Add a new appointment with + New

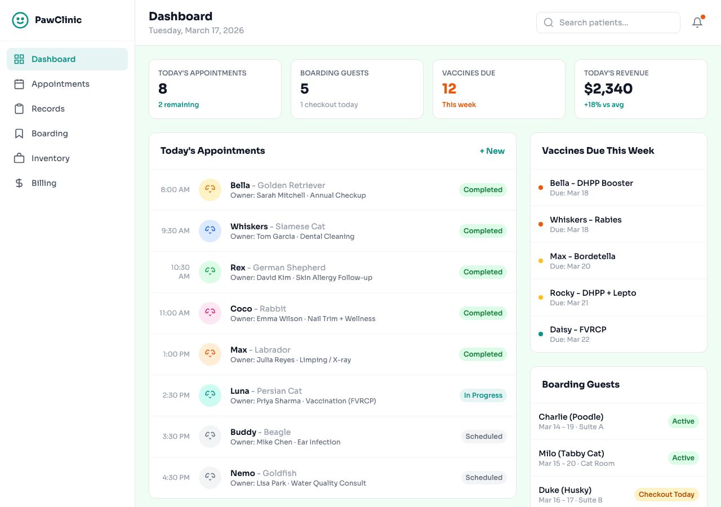pyautogui.click(x=492, y=151)
